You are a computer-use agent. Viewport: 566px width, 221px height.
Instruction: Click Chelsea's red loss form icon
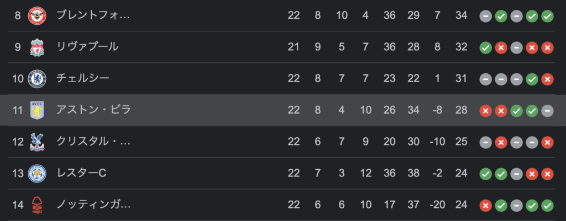pyautogui.click(x=547, y=79)
